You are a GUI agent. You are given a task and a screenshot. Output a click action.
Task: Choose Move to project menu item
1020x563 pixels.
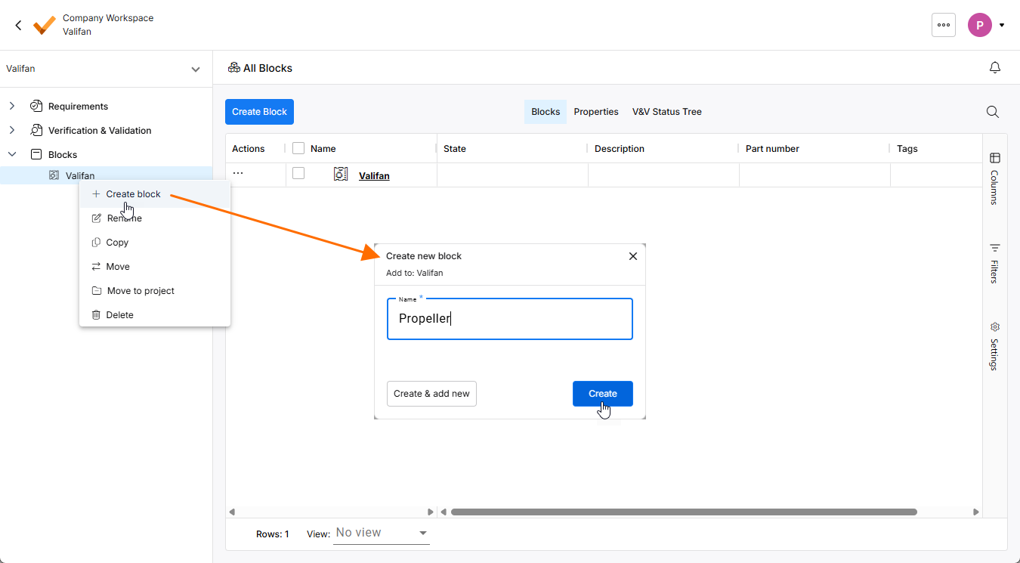(141, 291)
